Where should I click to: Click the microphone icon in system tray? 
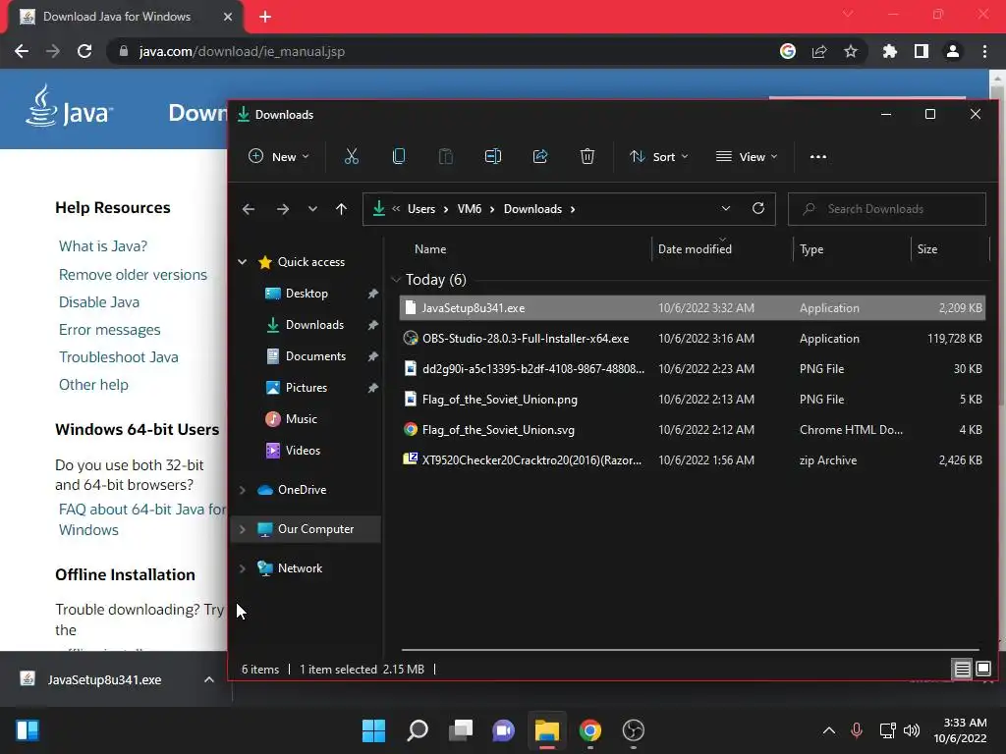pyautogui.click(x=856, y=730)
